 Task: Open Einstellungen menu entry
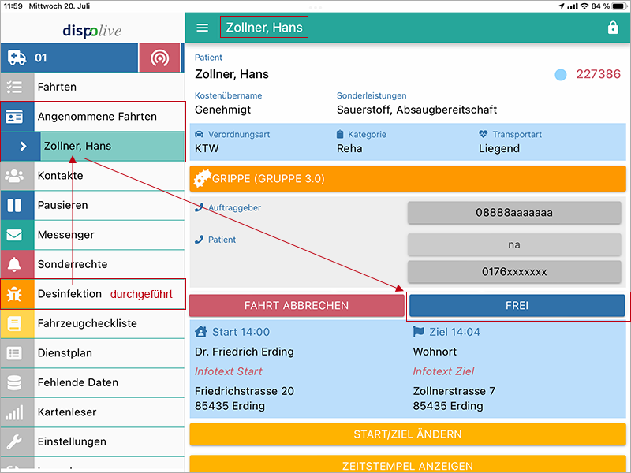92,442
